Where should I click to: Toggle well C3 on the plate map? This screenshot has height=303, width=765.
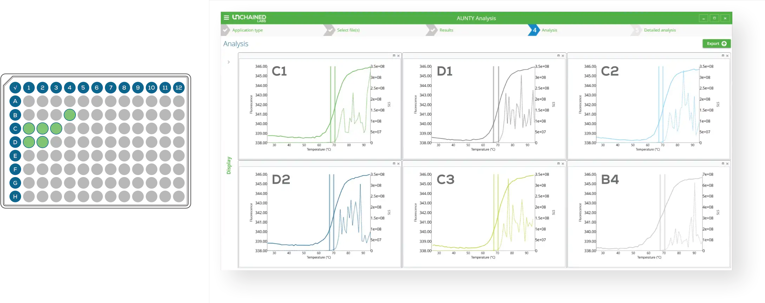(x=56, y=129)
